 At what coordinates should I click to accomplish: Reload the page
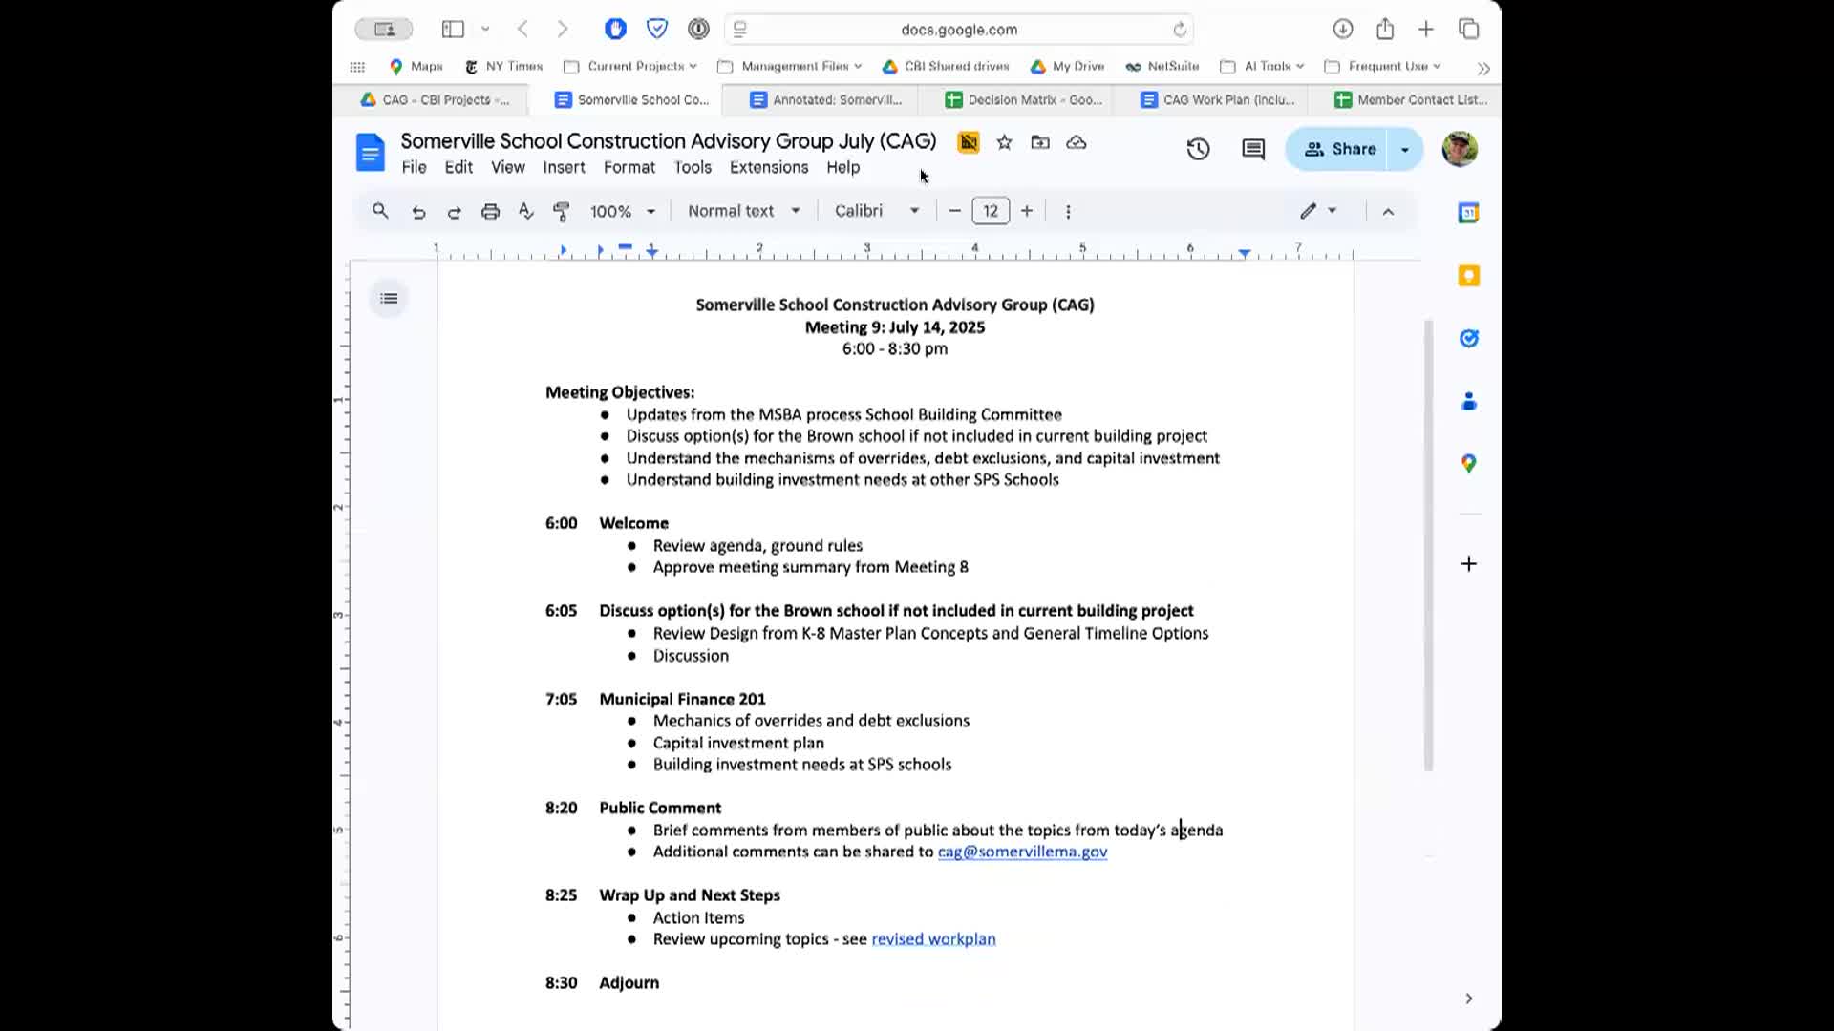[x=1180, y=30]
